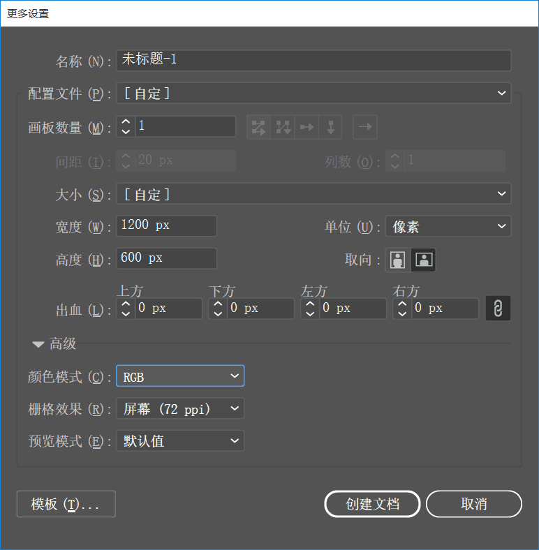The image size is (539, 550).
Task: Click grid by row artboard layout icon
Action: pyautogui.click(x=258, y=127)
